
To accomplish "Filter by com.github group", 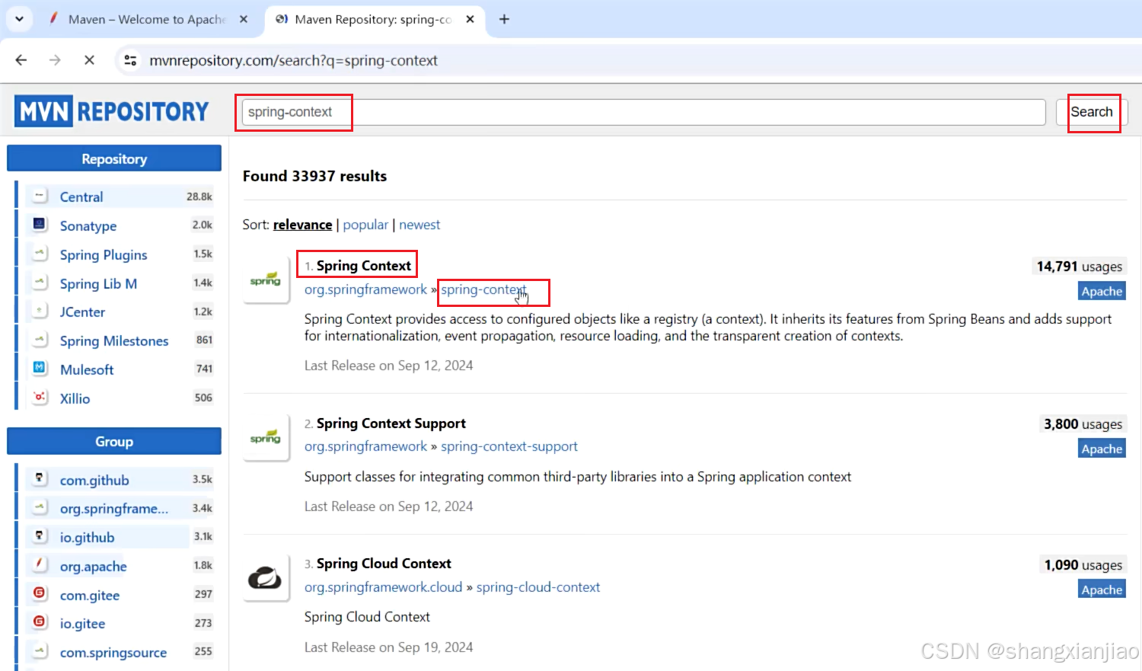I will [94, 480].
